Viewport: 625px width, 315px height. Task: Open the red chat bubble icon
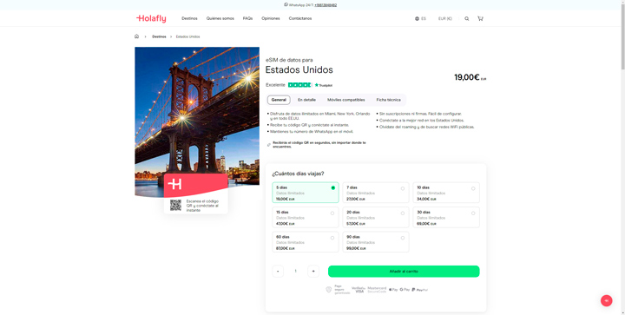[606, 300]
